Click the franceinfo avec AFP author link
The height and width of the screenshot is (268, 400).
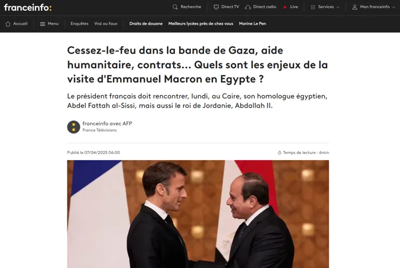107,123
